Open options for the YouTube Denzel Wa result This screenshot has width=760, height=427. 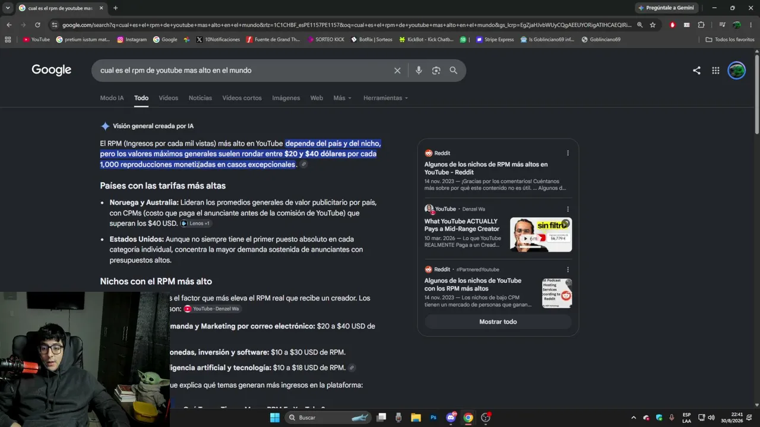tap(568, 209)
